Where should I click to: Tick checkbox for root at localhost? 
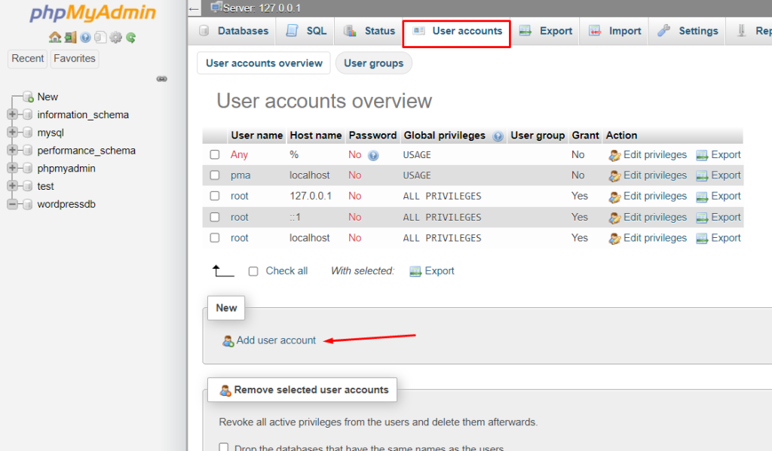coord(215,238)
